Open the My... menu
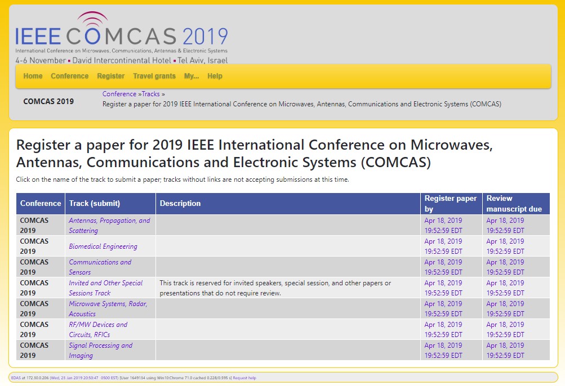 [x=192, y=76]
